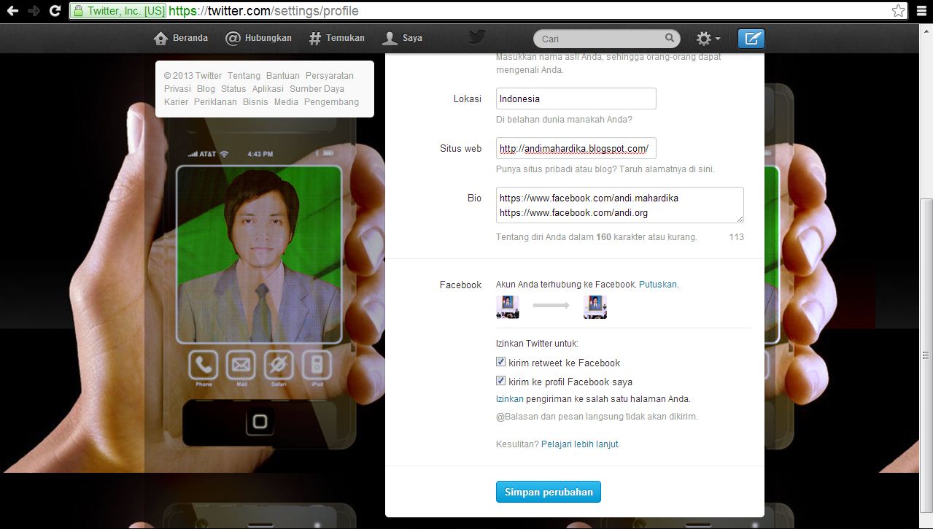The height and width of the screenshot is (529, 933).
Task: Go back using the browser back arrow
Action: pos(12,11)
